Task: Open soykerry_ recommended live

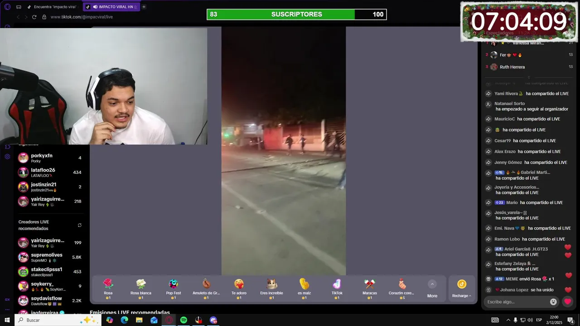Action: pos(49,286)
